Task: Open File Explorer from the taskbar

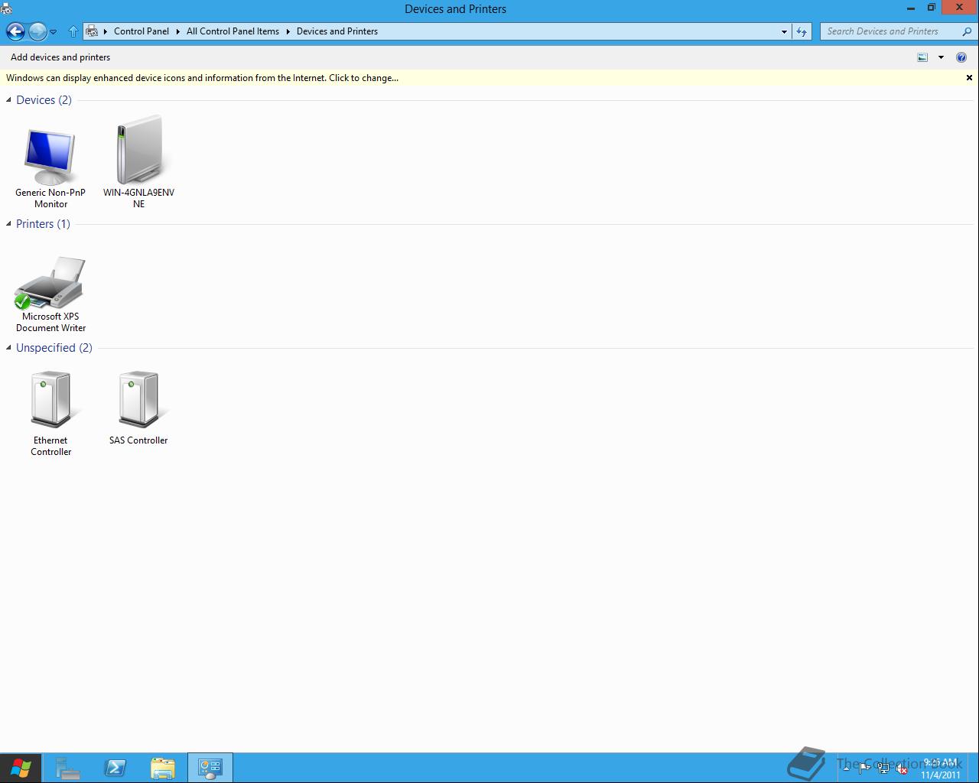Action: [x=163, y=768]
